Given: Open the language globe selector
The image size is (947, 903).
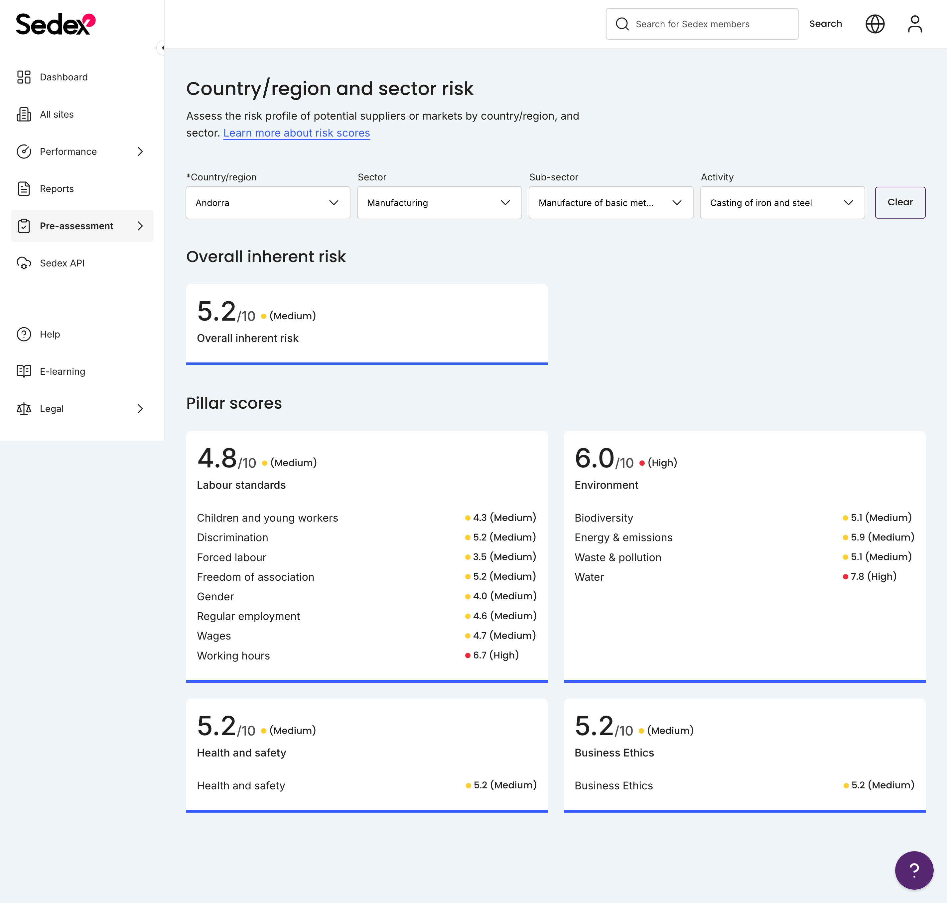Looking at the screenshot, I should [875, 24].
